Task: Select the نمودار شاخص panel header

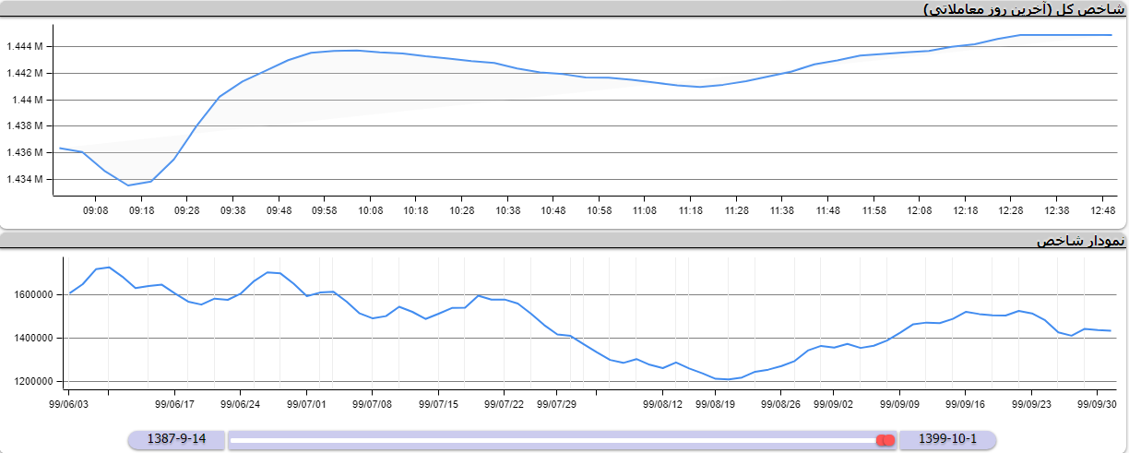Action: 1080,241
